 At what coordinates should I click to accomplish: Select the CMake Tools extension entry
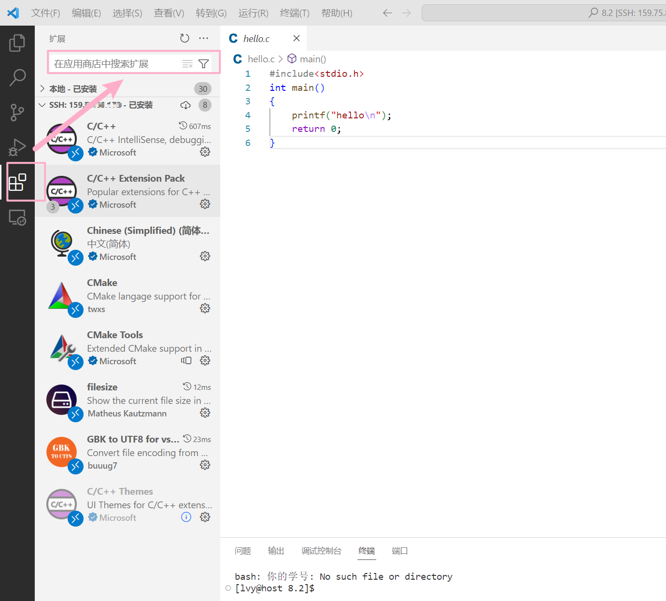[128, 347]
